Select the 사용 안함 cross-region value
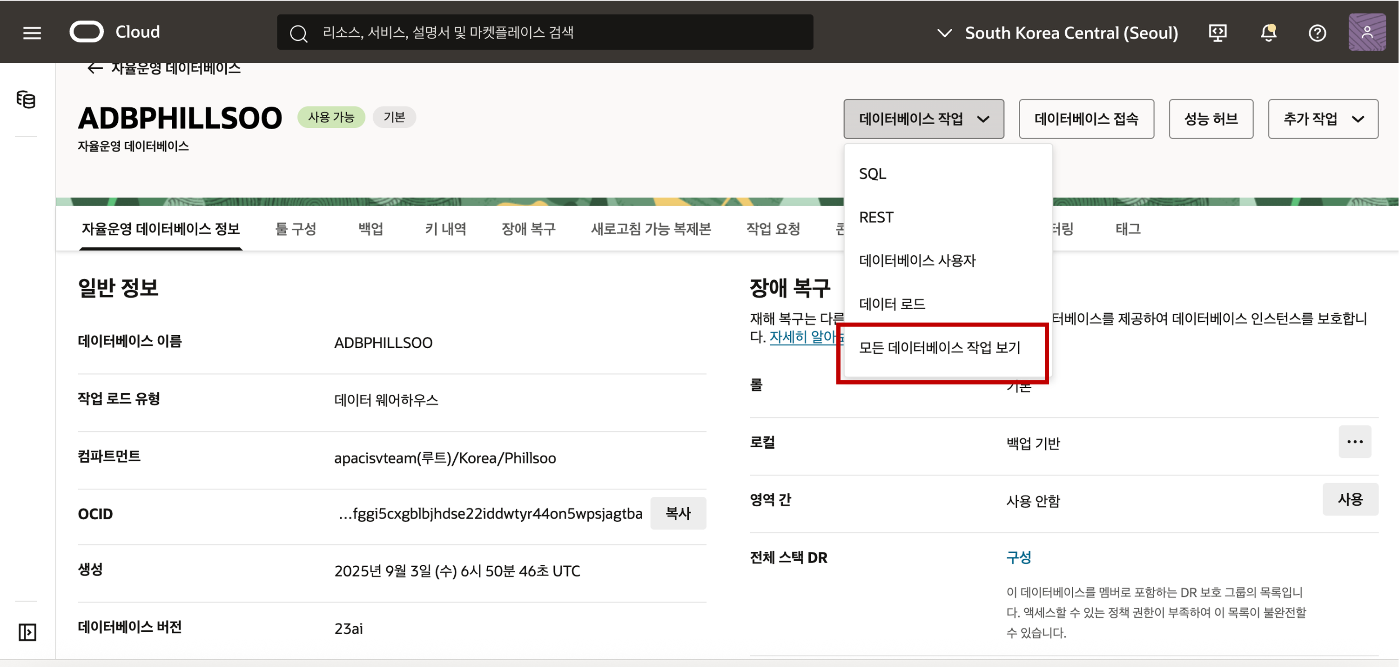 [x=1032, y=501]
